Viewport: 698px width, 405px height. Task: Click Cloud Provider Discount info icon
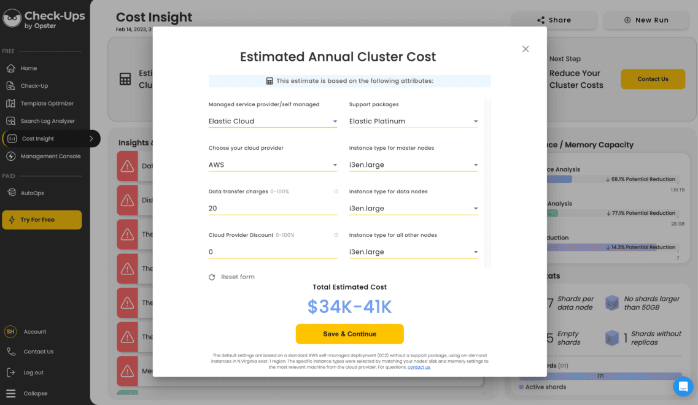336,235
